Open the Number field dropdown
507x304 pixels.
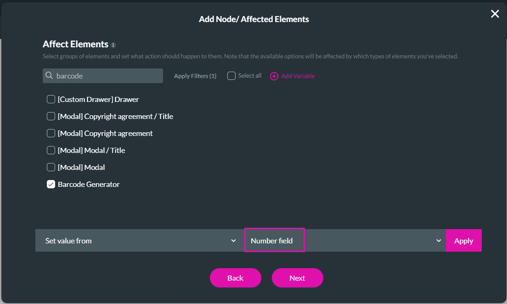(x=345, y=241)
